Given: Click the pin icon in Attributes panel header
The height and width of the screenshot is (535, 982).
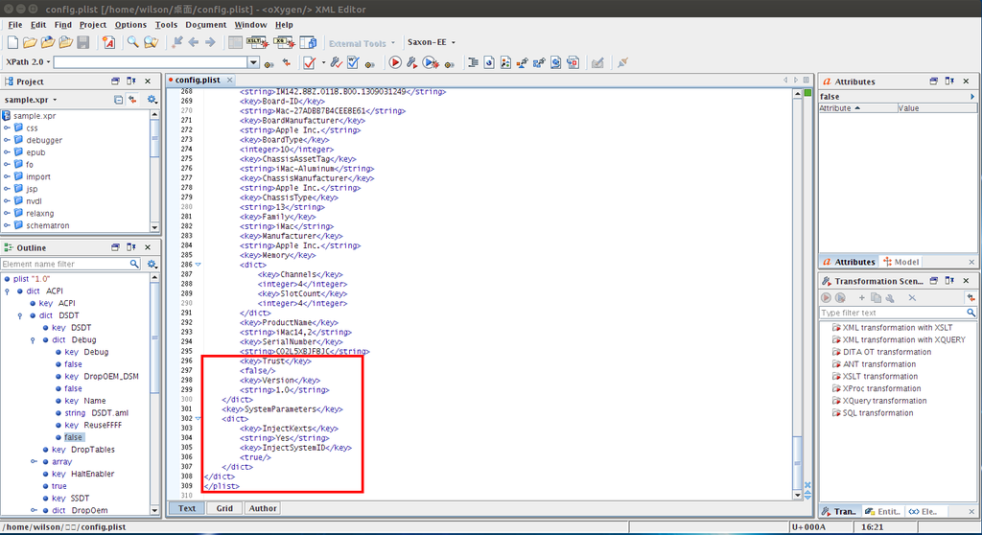Looking at the screenshot, I should coord(949,81).
